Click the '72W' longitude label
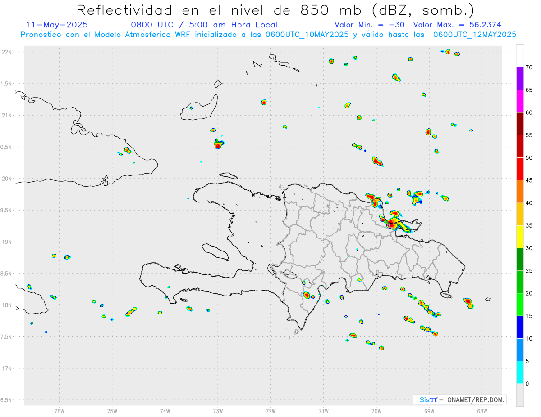Screen dimensions: 541x417 click(x=270, y=411)
